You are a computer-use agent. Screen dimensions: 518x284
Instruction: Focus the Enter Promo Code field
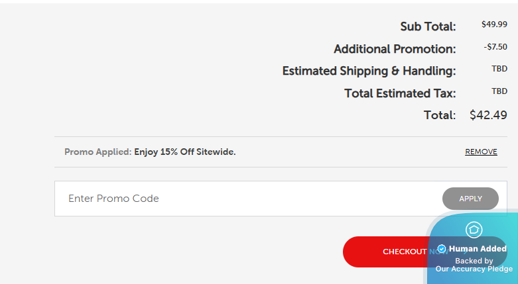245,199
